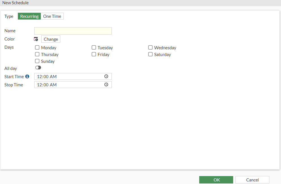Check the Tuesday checkbox

tap(94, 48)
